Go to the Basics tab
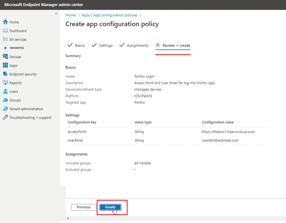This screenshot has width=286, height=223. pyautogui.click(x=80, y=45)
